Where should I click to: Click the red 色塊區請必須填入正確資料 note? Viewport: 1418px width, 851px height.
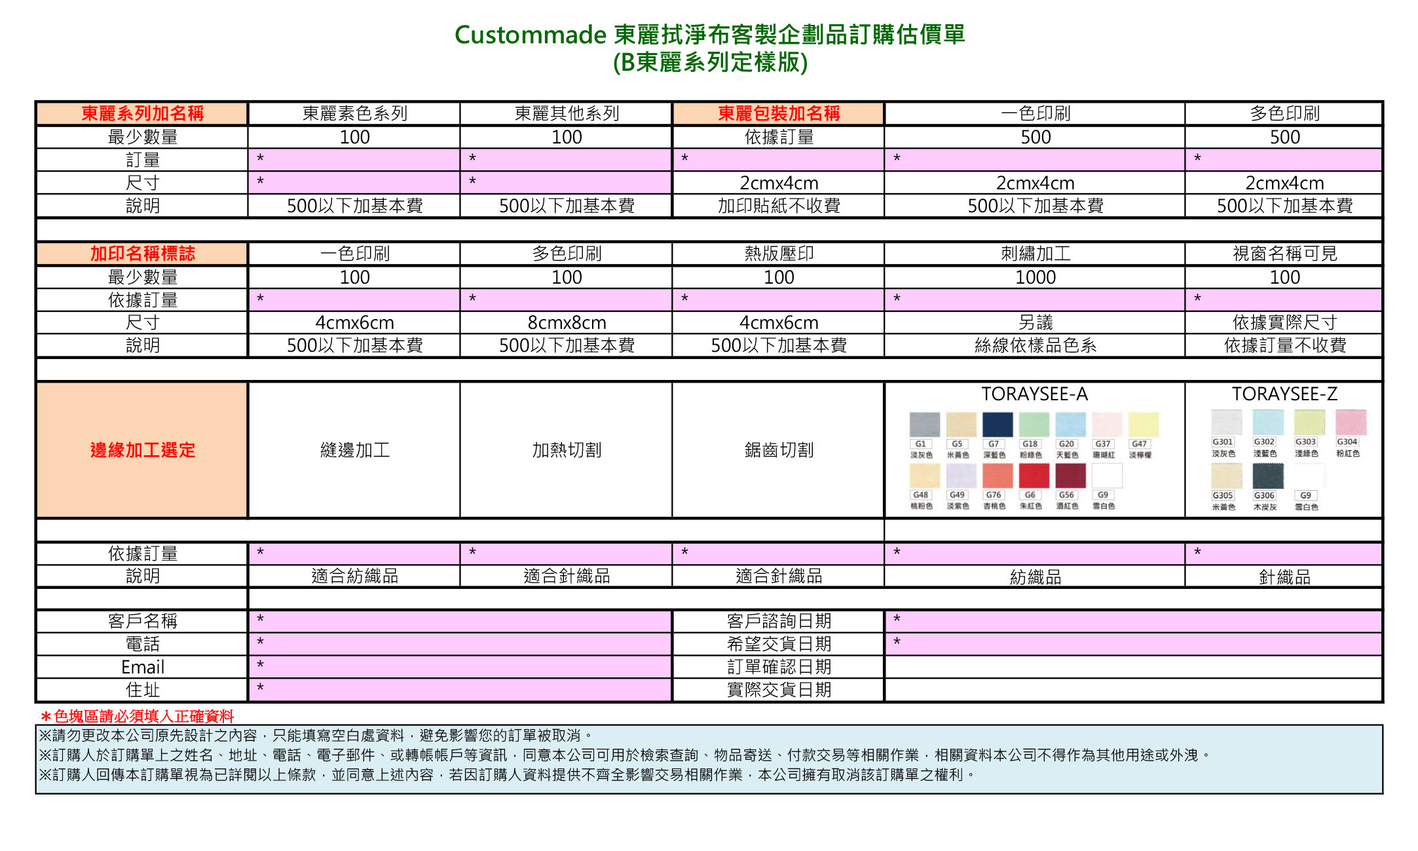[x=137, y=716]
